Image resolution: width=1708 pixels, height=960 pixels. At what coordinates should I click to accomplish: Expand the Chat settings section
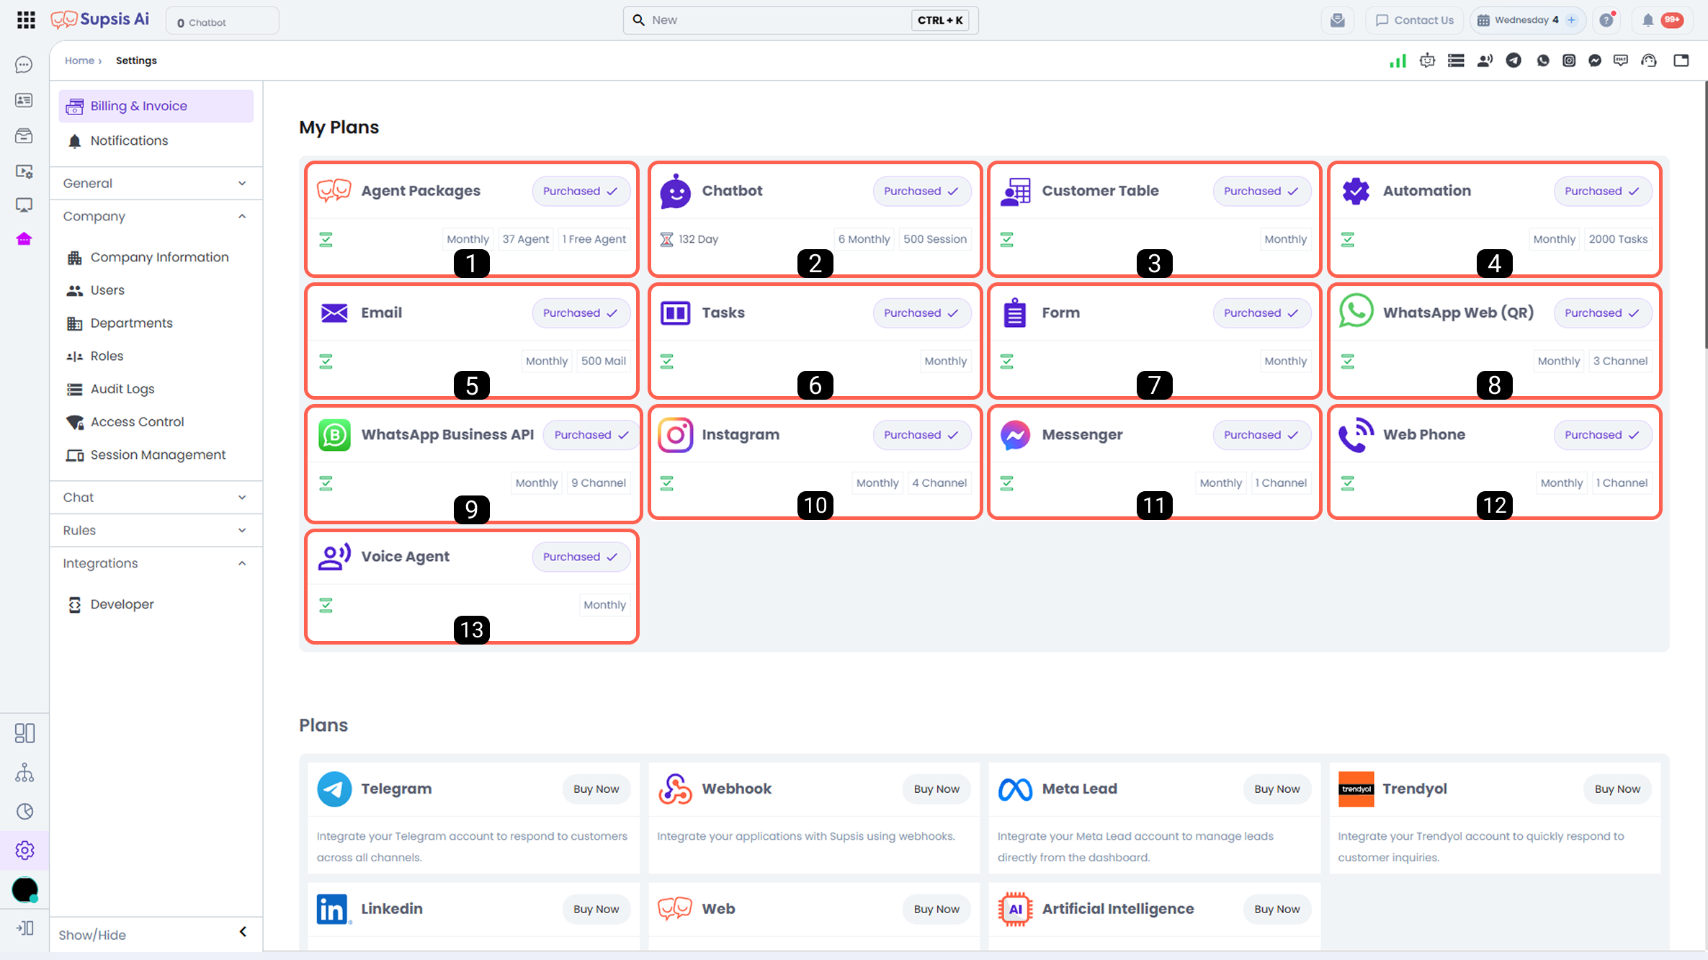[156, 498]
